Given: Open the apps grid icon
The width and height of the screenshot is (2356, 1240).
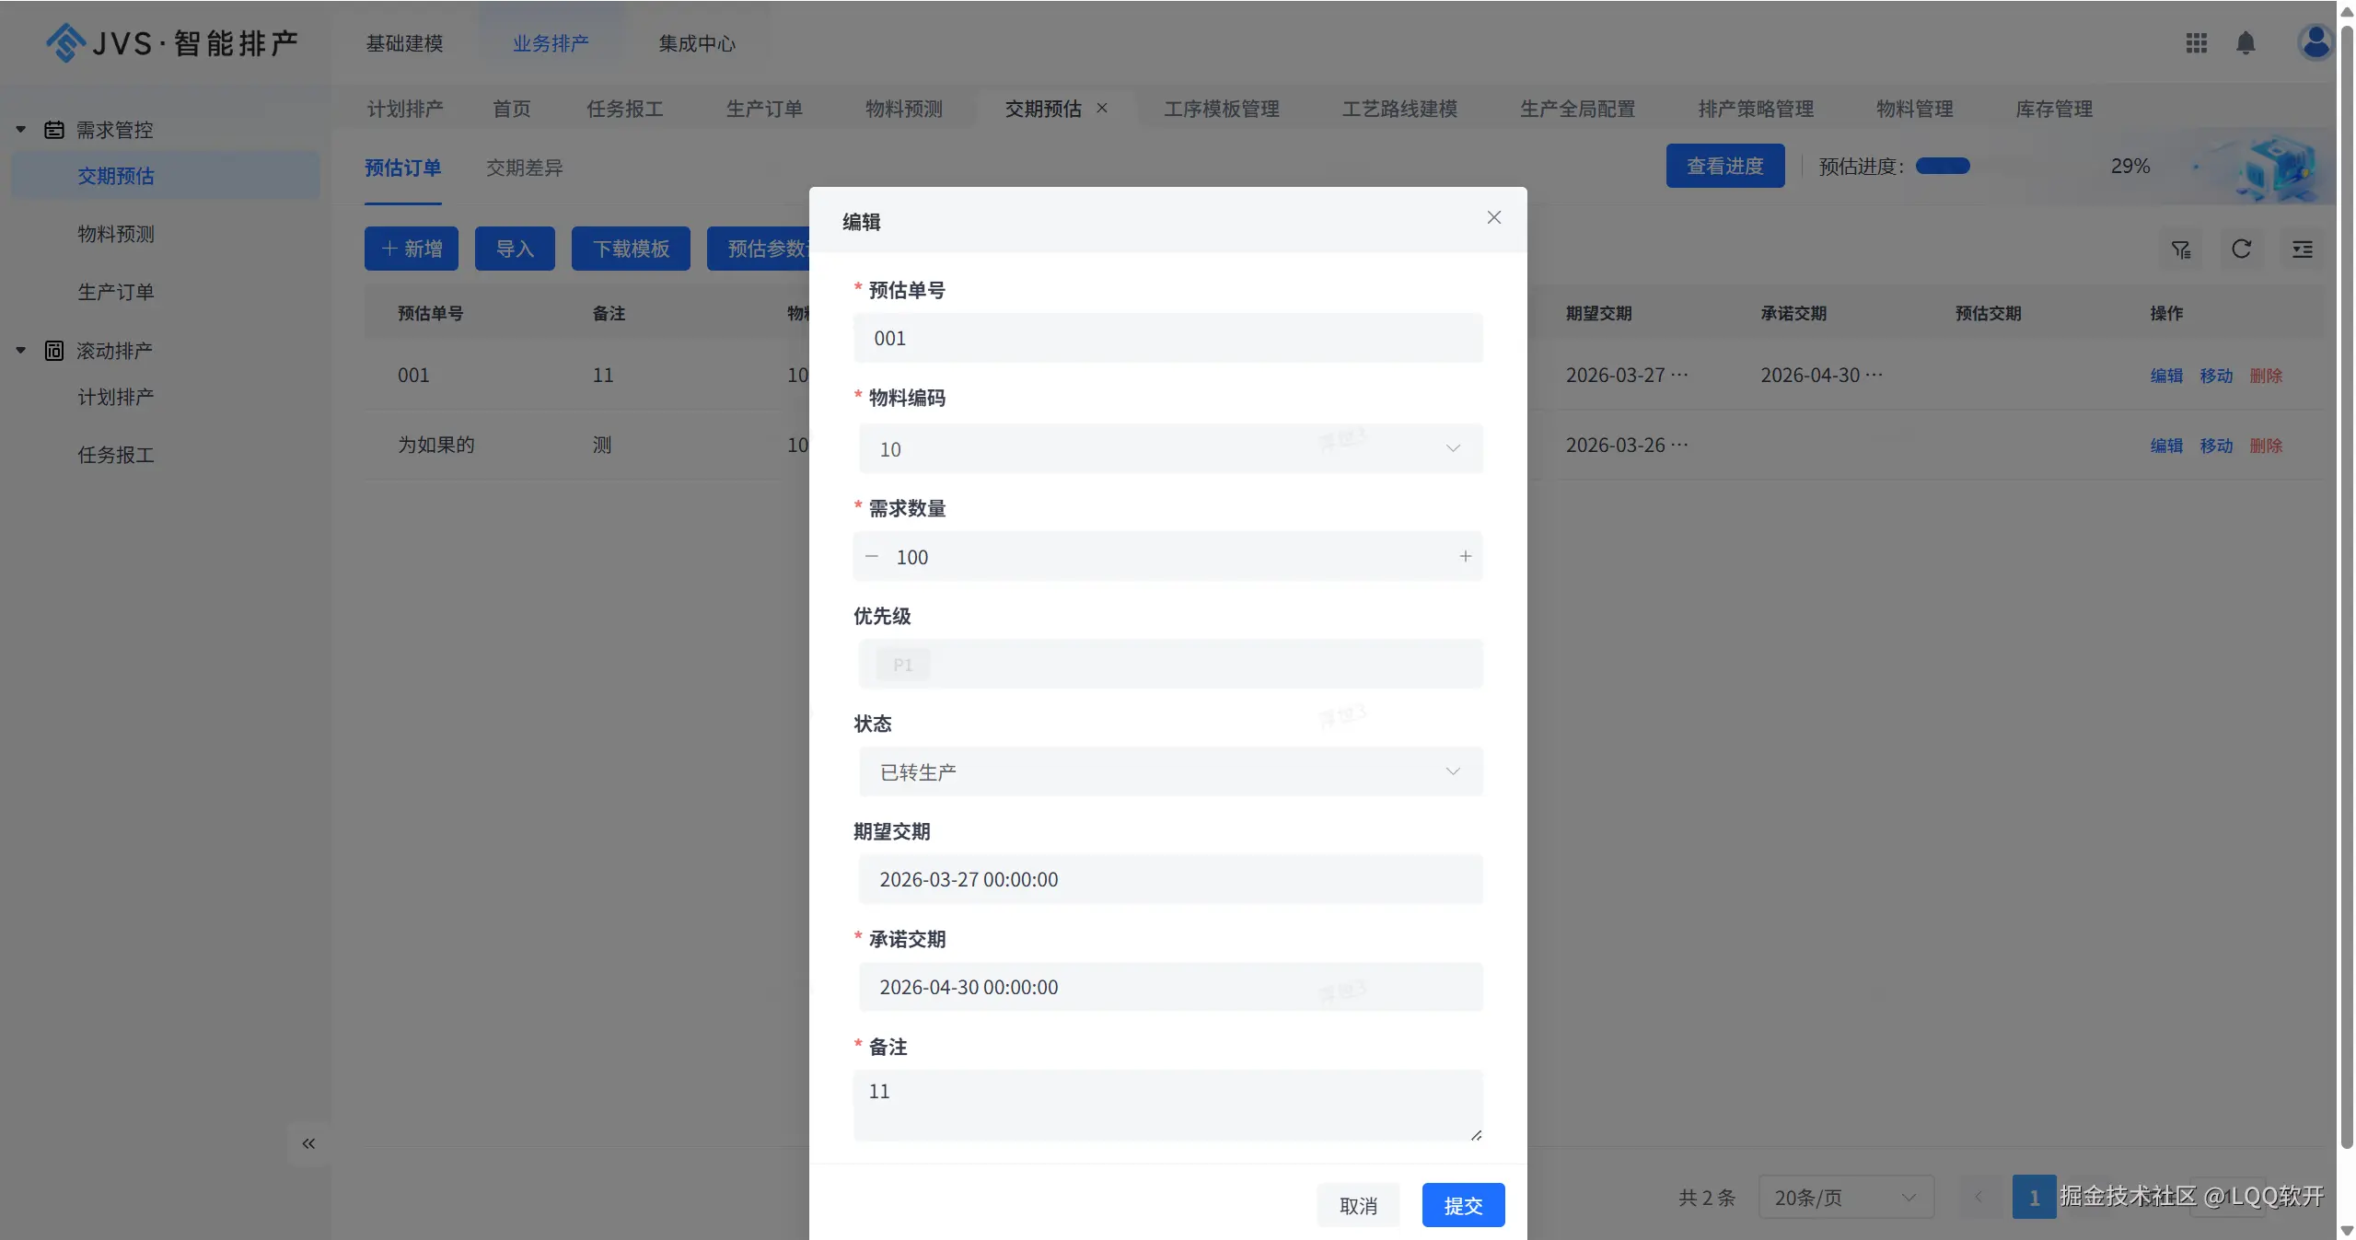Looking at the screenshot, I should click(x=2196, y=43).
